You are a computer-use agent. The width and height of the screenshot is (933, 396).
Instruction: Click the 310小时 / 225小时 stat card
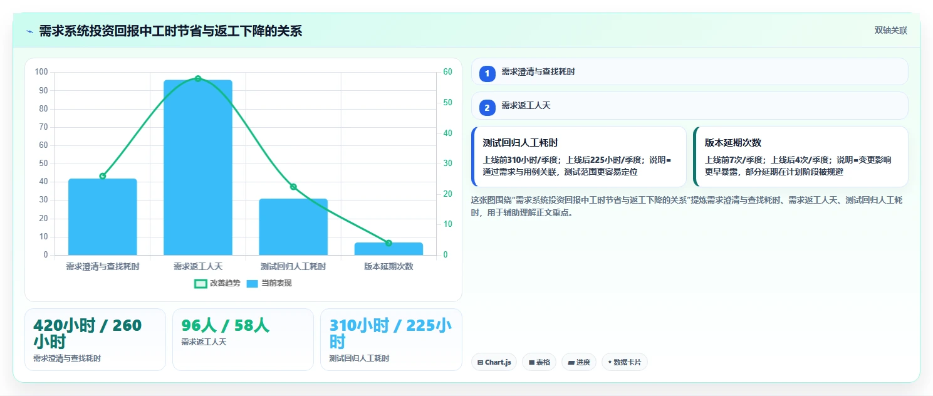[x=391, y=340]
